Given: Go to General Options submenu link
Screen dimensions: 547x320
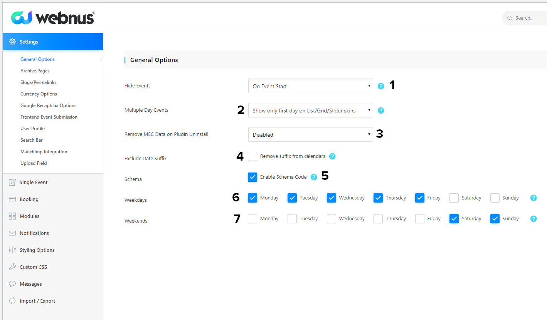Looking at the screenshot, I should click(x=37, y=59).
